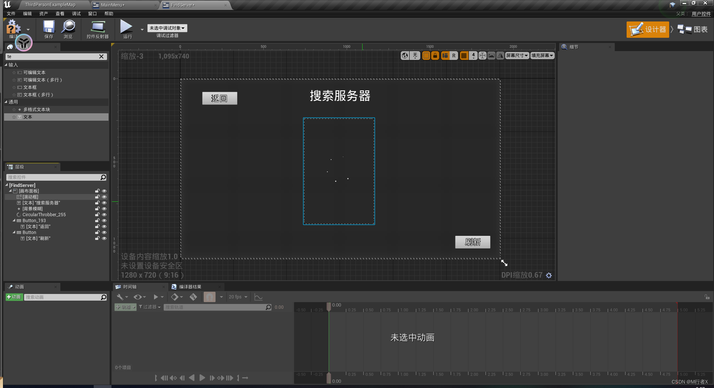
Task: Open the 20 fps frame rate dropdown
Action: click(238, 297)
